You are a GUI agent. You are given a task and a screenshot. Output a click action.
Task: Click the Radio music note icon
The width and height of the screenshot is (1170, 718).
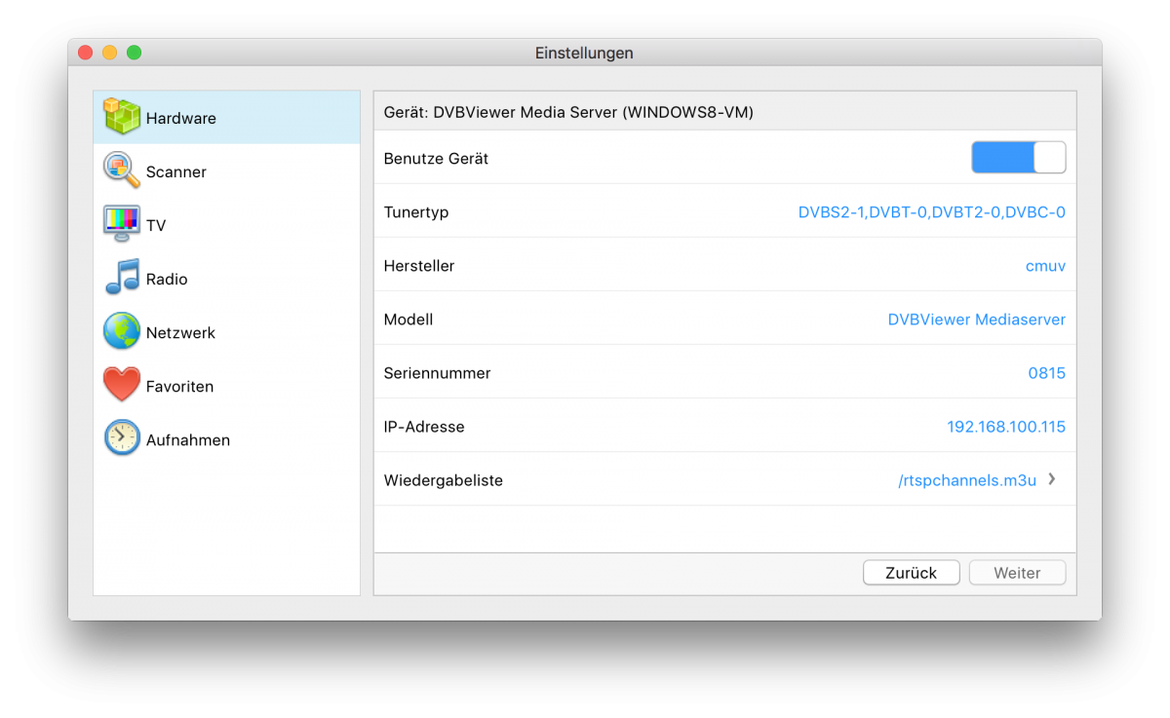click(x=122, y=278)
